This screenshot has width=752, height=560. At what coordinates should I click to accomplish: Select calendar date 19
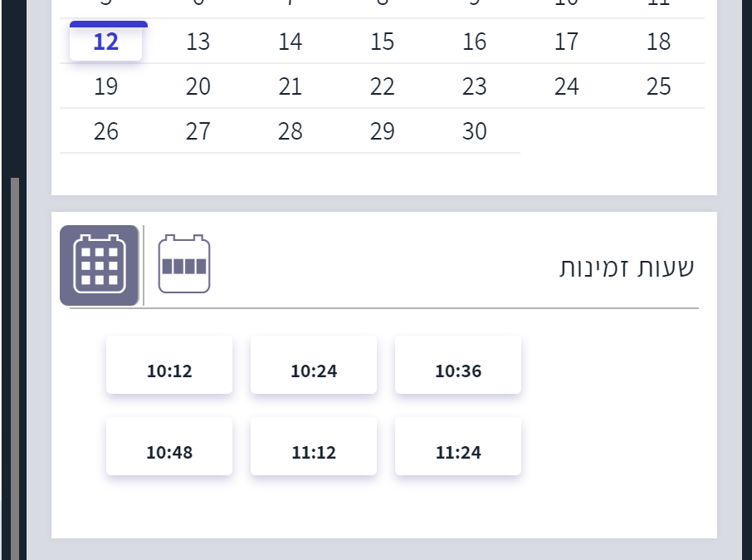tap(106, 86)
